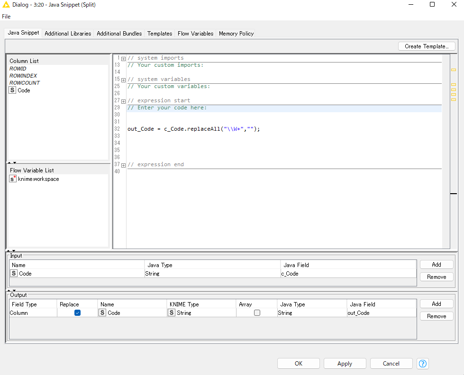Click the string type icon beside Code in Column List
Image resolution: width=464 pixels, height=375 pixels.
tap(12, 90)
